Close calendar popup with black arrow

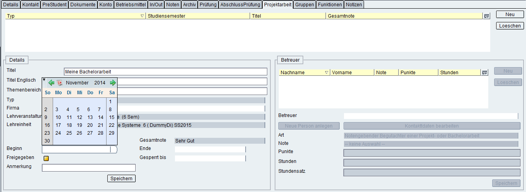(44, 80)
